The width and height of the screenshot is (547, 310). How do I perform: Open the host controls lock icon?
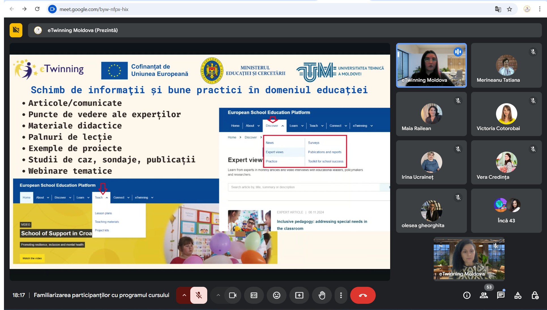pos(535,295)
